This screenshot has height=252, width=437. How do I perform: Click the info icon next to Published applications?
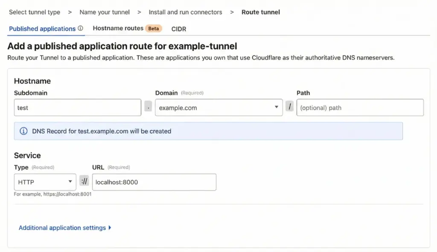click(x=81, y=28)
